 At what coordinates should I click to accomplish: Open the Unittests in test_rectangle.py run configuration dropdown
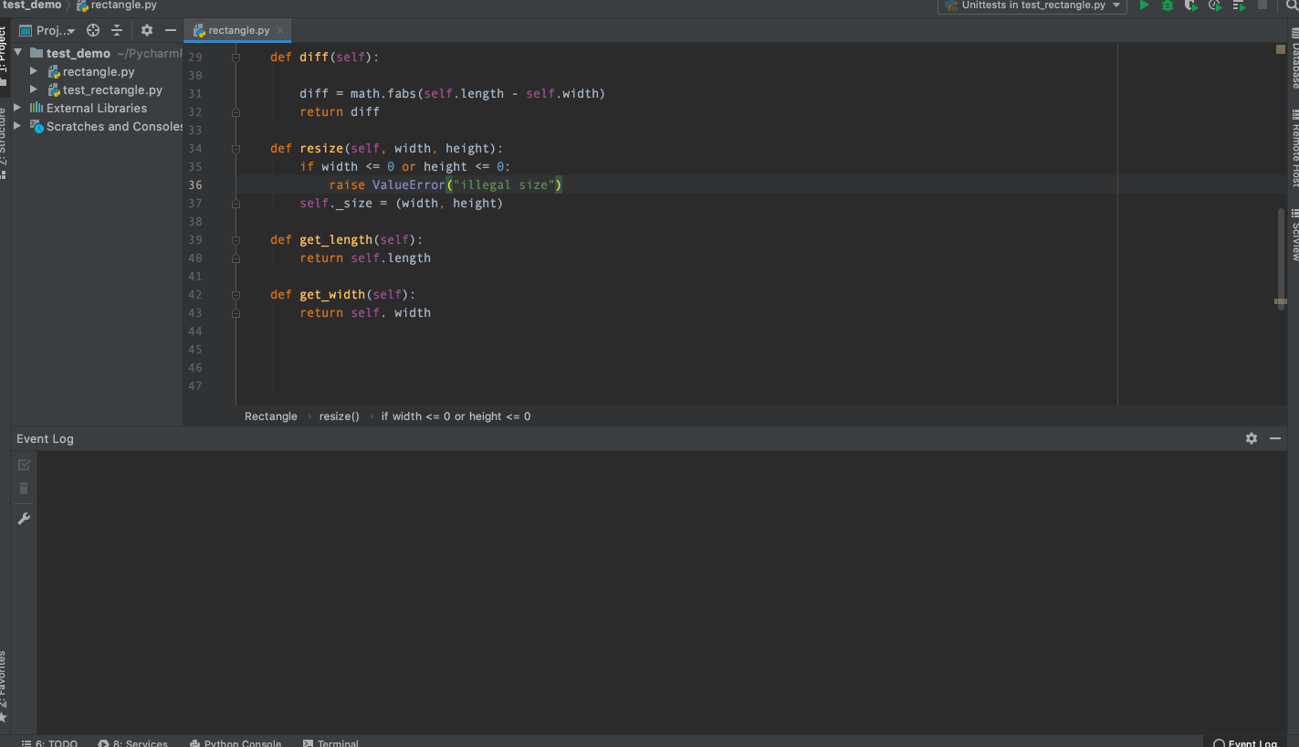[1032, 5]
